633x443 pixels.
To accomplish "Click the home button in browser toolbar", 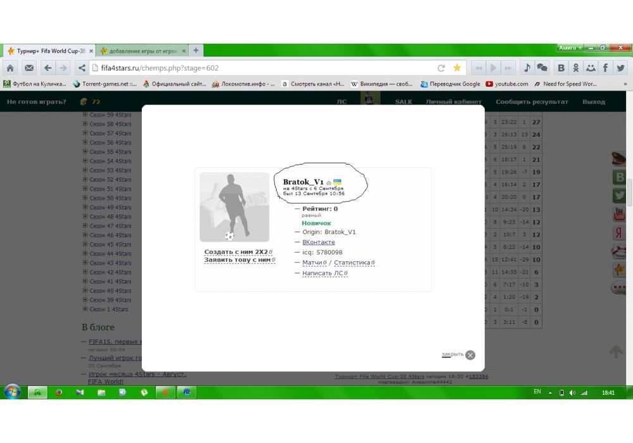I will pyautogui.click(x=11, y=68).
